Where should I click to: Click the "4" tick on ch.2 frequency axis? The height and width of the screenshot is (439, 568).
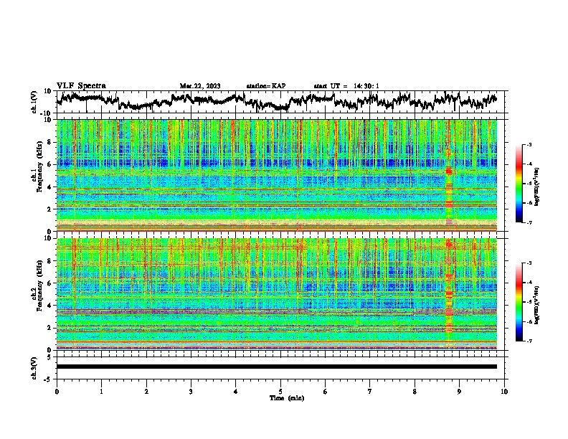click(x=49, y=306)
